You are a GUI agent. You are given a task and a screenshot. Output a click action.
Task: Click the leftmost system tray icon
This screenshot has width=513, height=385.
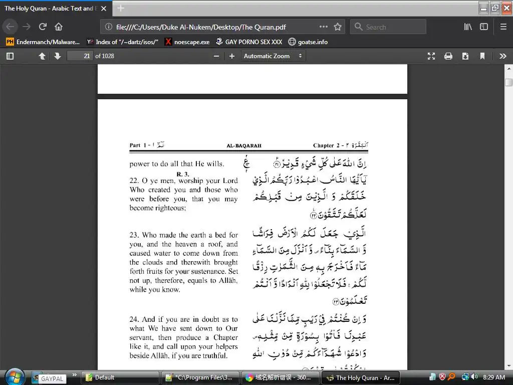point(432,377)
